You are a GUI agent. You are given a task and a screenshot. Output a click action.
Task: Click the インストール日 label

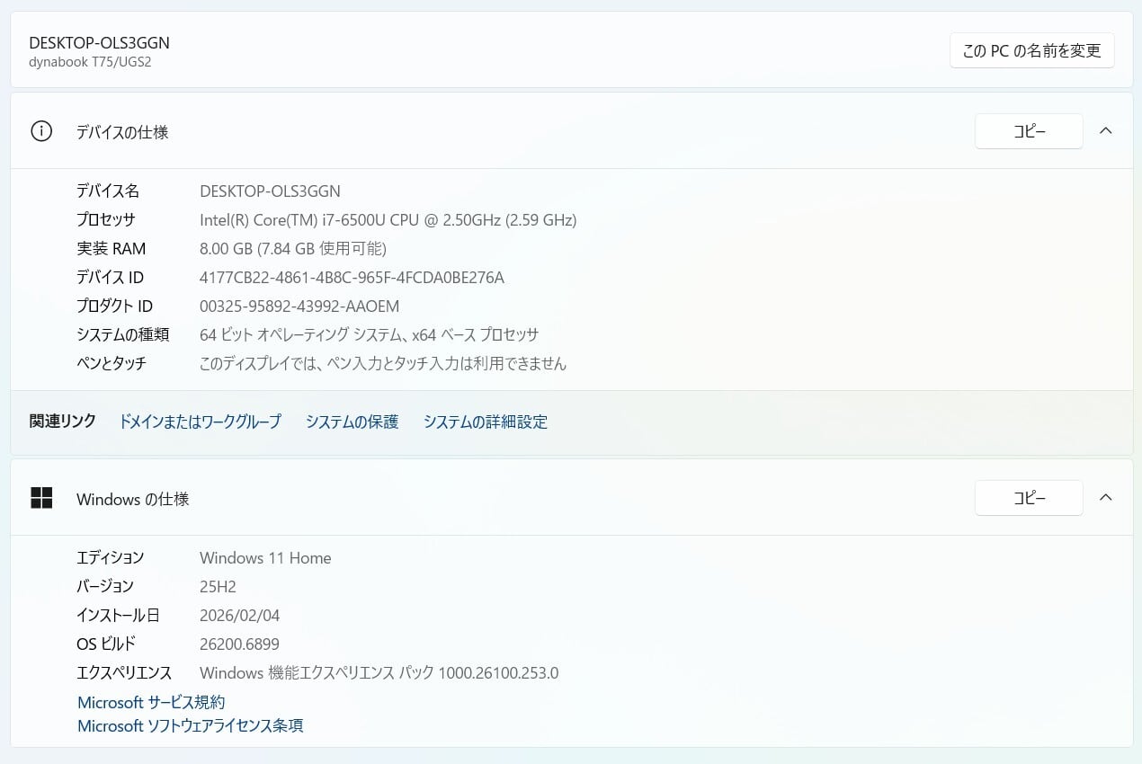point(118,615)
